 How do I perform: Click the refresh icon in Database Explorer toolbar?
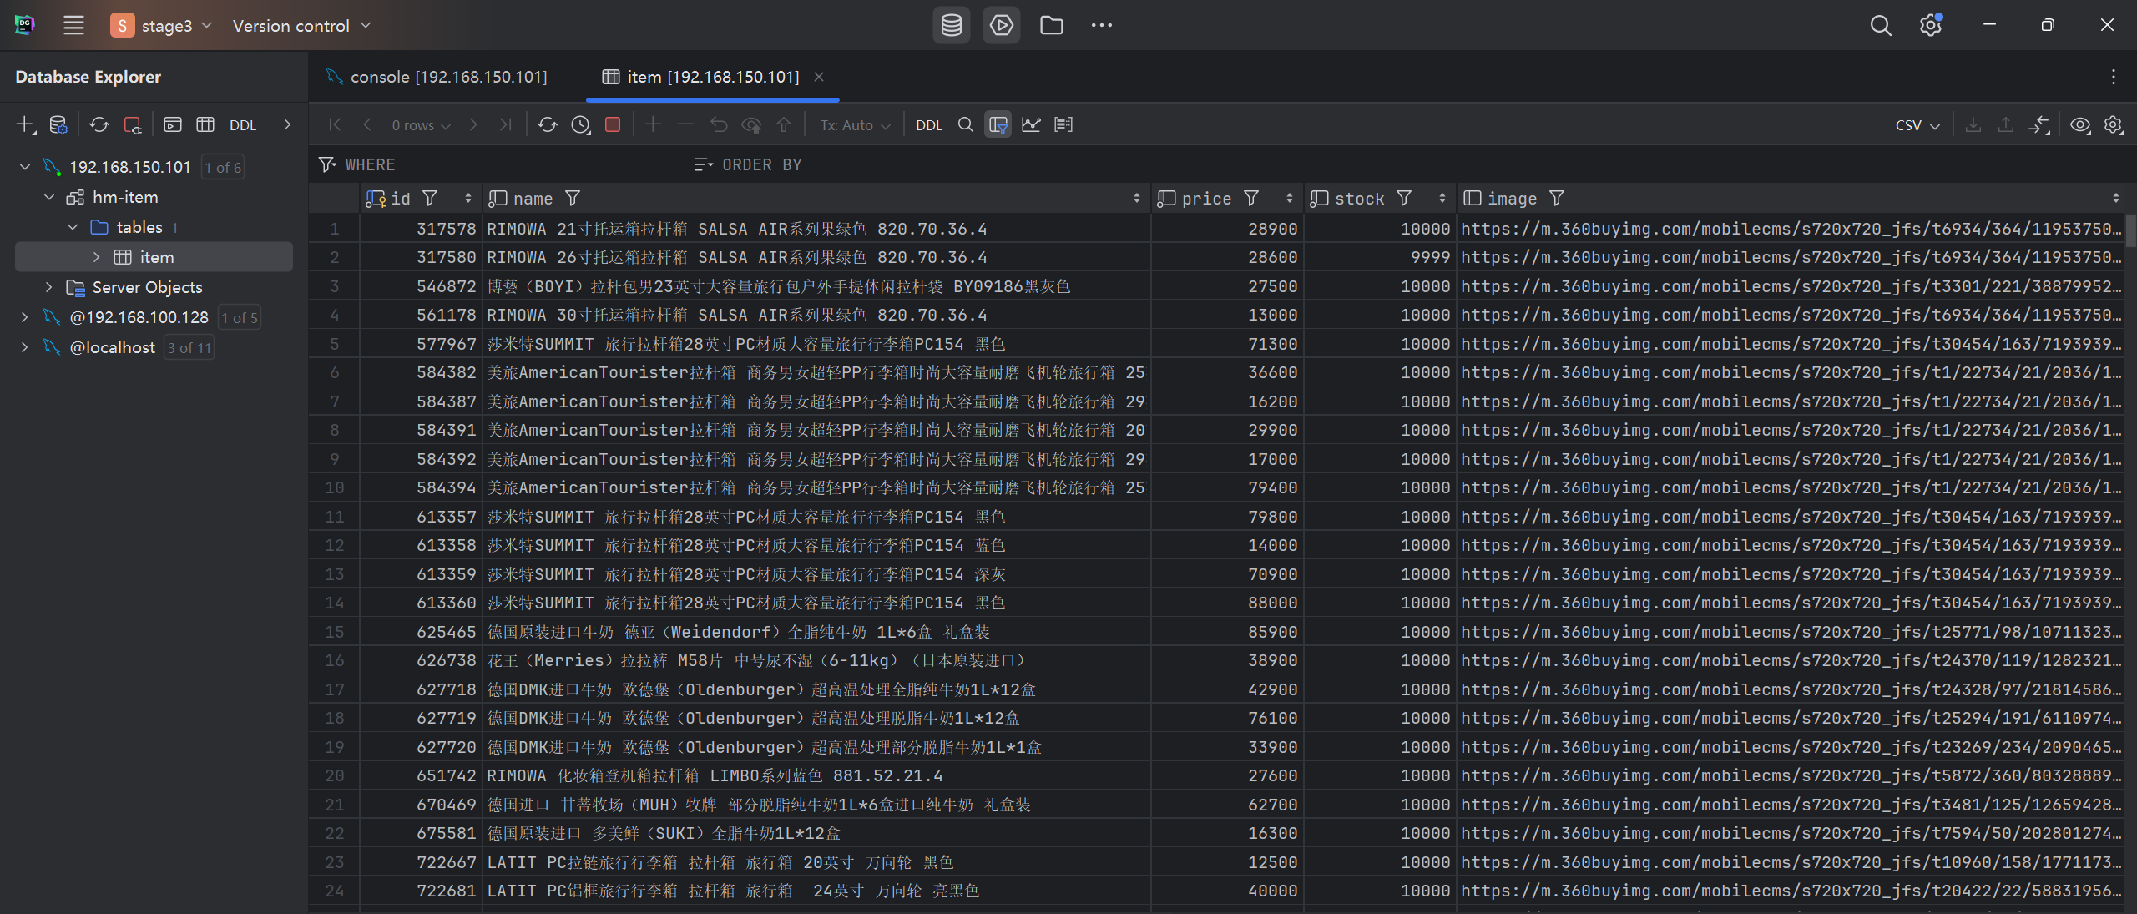(99, 125)
